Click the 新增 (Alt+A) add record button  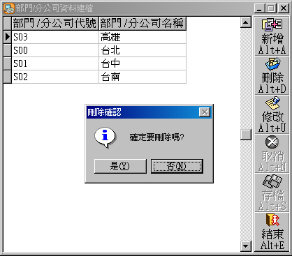(x=272, y=36)
